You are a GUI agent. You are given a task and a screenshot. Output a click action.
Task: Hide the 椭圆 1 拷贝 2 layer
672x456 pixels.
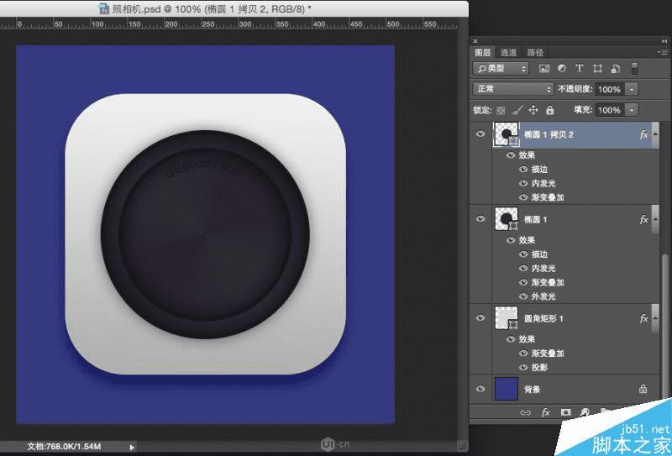(480, 134)
